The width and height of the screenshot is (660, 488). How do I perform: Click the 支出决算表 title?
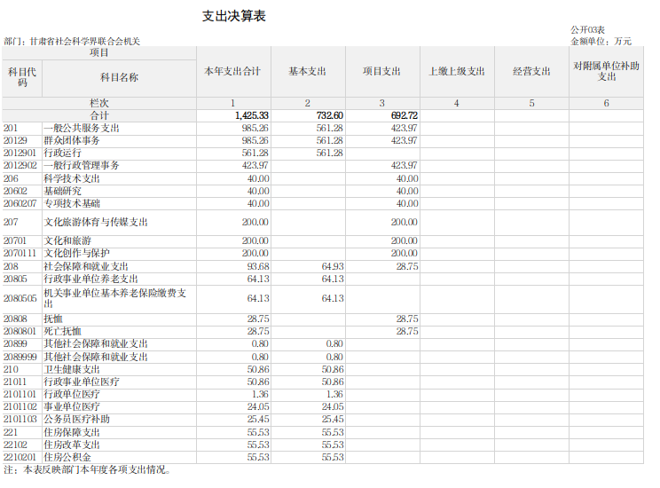[234, 17]
